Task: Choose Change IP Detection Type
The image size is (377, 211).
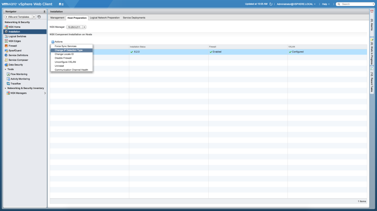Action: pos(71,50)
